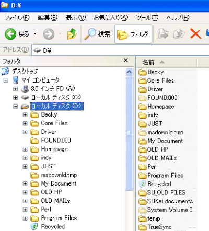Image resolution: width=209 pixels, height=231 pixels.
Task: Click the address bar showing D:¥
Action: click(120, 51)
